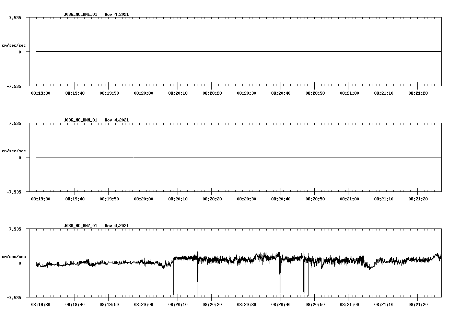Viewport: 466px width, 317px height.
Task: Click the 08:20:50 time label under HNZ plot
Action: [315, 304]
